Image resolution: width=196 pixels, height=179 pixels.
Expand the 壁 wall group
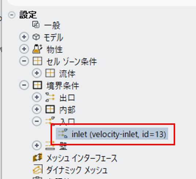click(x=37, y=145)
